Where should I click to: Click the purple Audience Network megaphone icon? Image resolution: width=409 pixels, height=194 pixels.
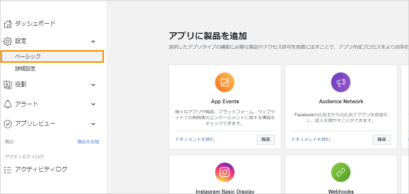click(341, 83)
